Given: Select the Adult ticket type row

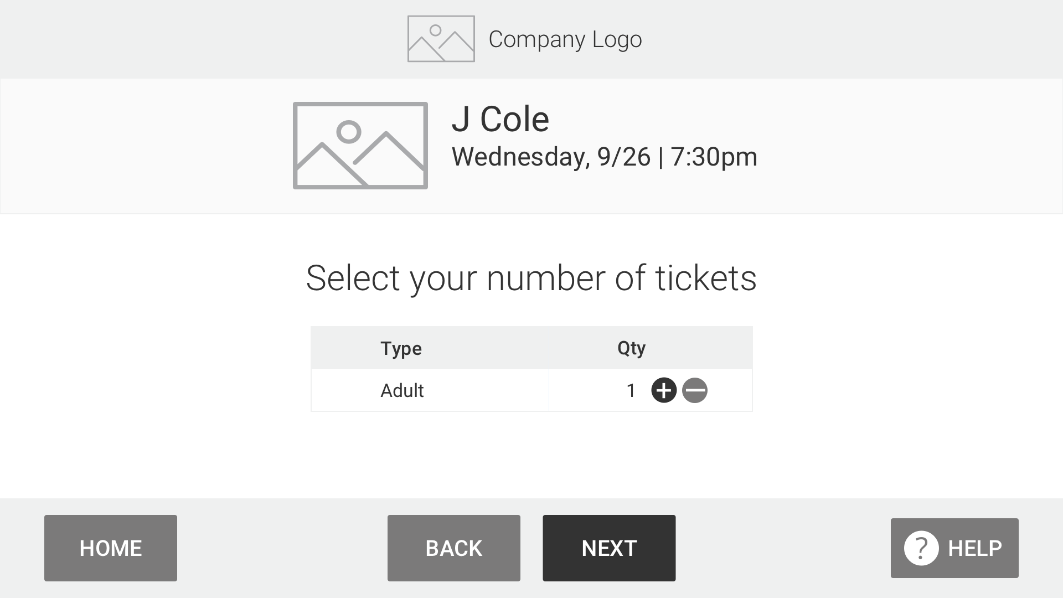Looking at the screenshot, I should [x=531, y=390].
